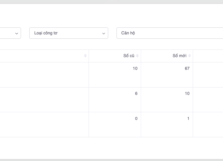Open the partially visible leftmost dropdown box
This screenshot has width=223, height=161.
point(8,33)
